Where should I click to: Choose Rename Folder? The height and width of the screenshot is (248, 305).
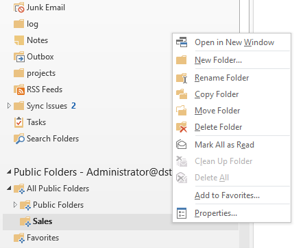(232, 78)
